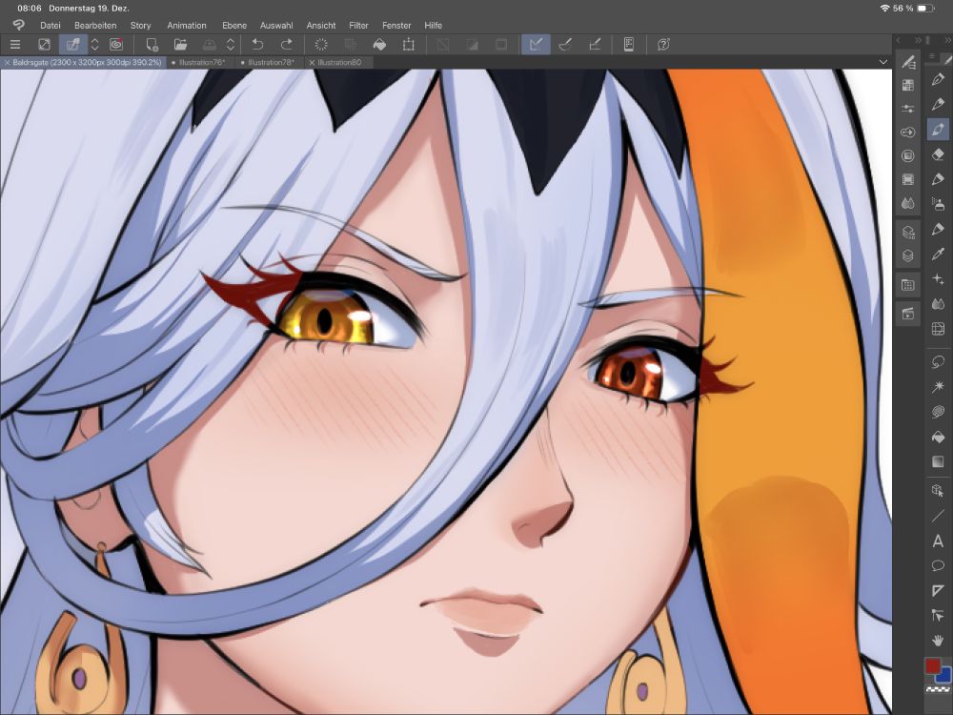Viewport: 953px width, 715px height.
Task: Select the Airbrush tool
Action: pyautogui.click(x=938, y=204)
